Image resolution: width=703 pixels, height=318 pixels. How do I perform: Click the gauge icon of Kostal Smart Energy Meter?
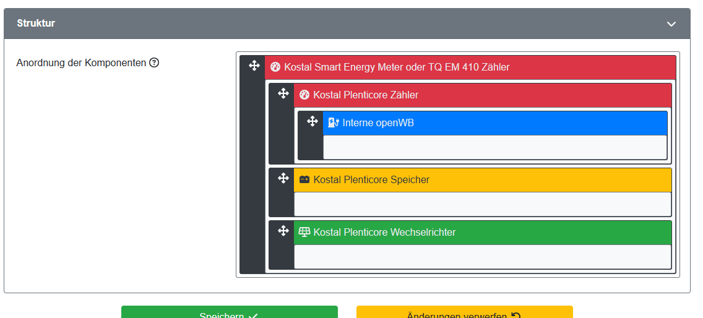coord(275,67)
